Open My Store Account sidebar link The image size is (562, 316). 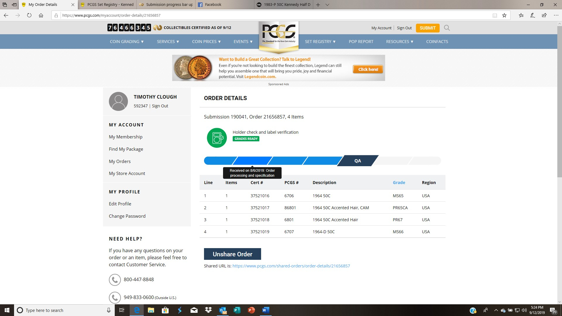pyautogui.click(x=127, y=174)
